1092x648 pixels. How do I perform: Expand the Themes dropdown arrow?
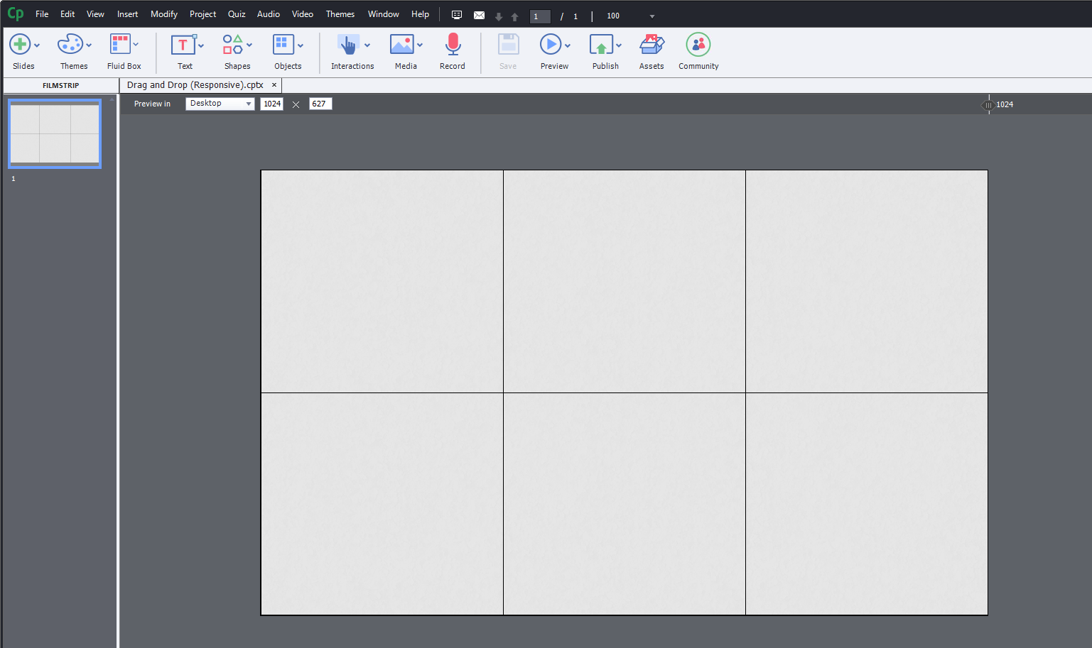coord(90,46)
